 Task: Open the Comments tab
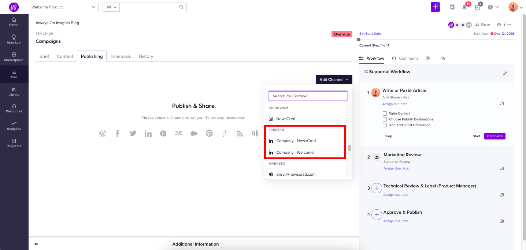pos(405,59)
